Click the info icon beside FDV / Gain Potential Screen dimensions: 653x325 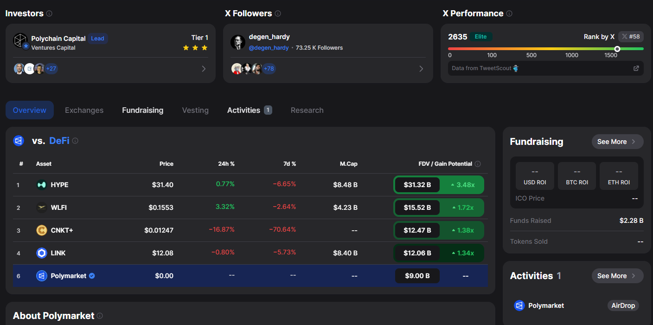click(478, 164)
